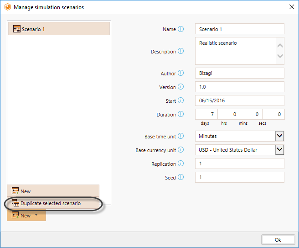Confirm with the Ok button
299x248 pixels.
(x=278, y=240)
